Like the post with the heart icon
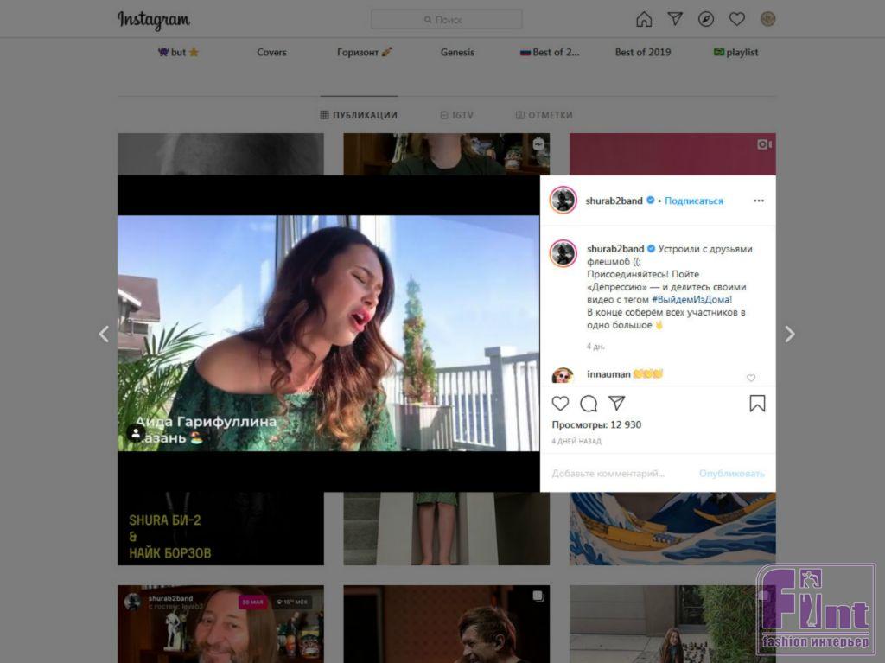Image resolution: width=885 pixels, height=663 pixels. (x=561, y=404)
